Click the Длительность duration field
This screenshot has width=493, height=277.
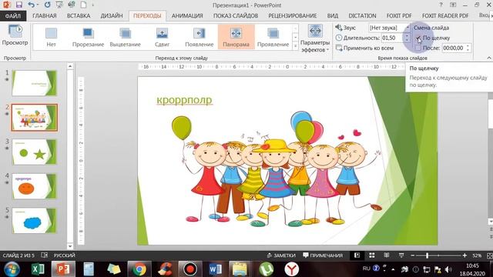click(392, 38)
